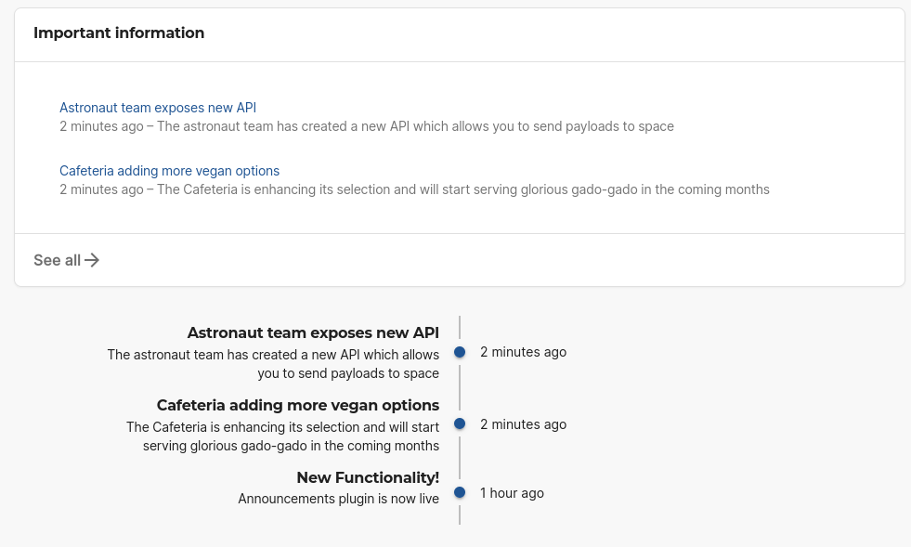Viewport: 911px width, 547px height.
Task: Click the bold Astronaut team title in timeline
Action: tap(313, 332)
